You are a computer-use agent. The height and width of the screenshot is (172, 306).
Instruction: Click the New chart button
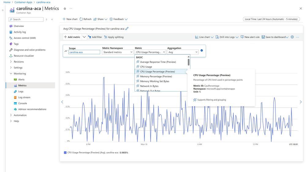pyautogui.click(x=70, y=19)
